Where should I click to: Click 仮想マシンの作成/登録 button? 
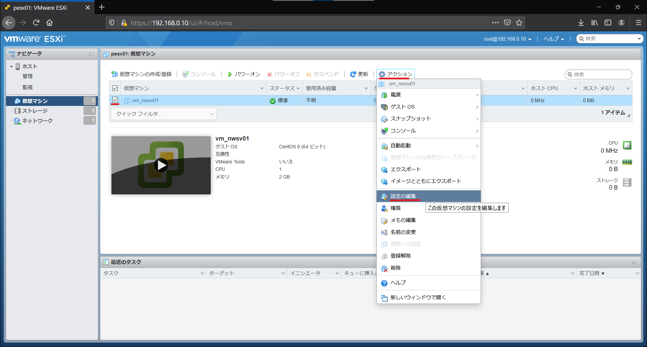pyautogui.click(x=141, y=74)
